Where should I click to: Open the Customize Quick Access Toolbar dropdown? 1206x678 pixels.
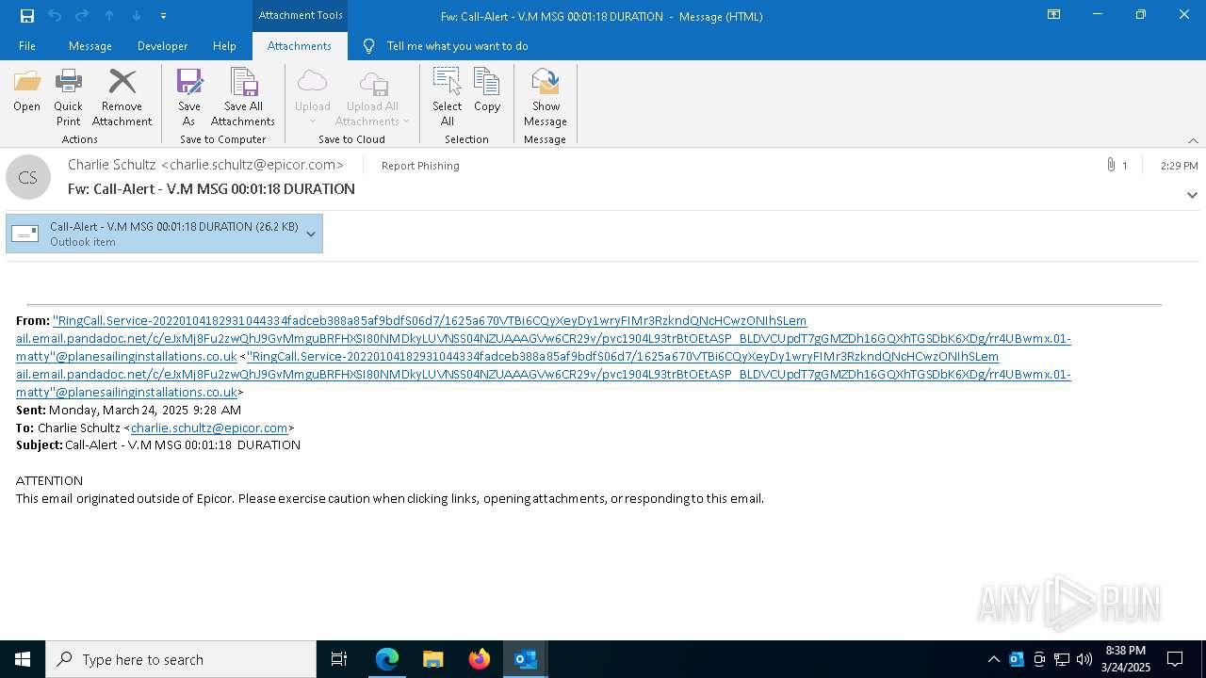(164, 16)
